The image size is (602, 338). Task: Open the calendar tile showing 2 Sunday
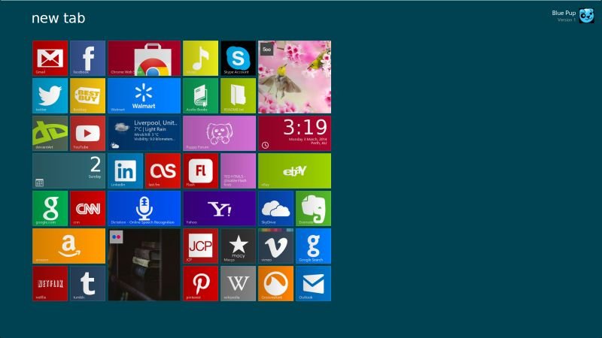click(68, 171)
